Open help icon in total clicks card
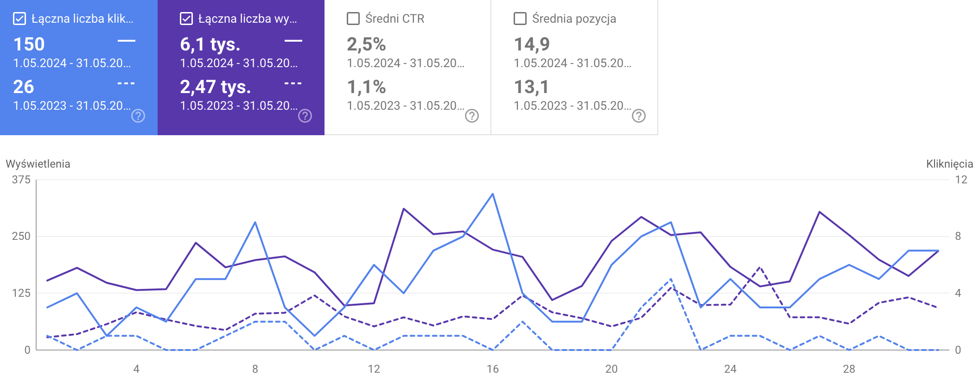 coord(138,116)
